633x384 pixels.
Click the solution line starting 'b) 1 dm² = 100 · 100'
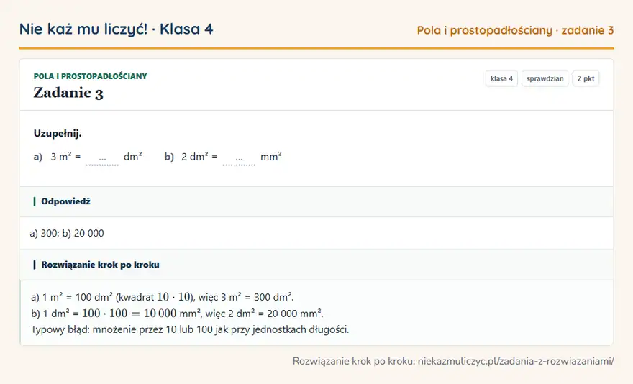click(177, 314)
